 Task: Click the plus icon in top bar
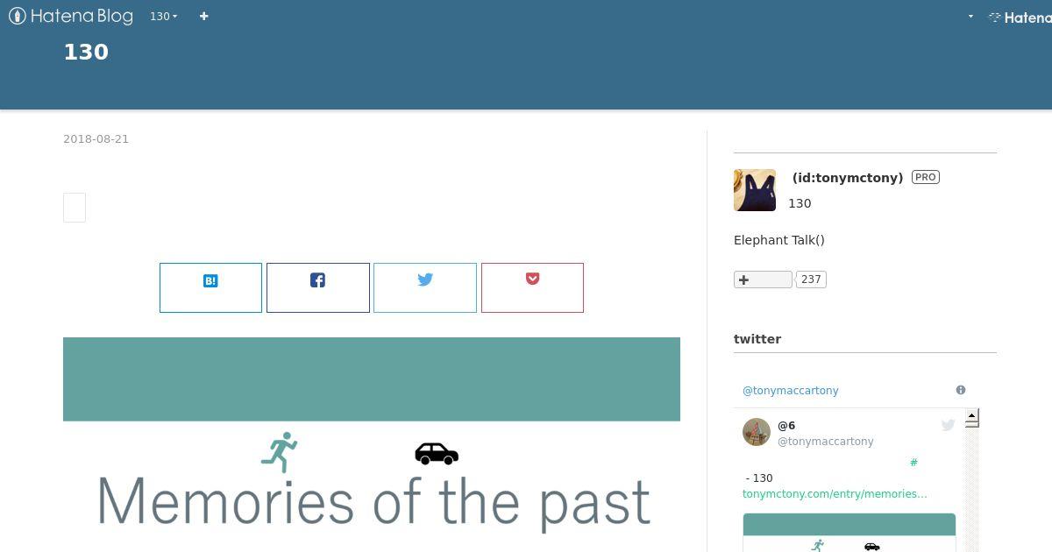pyautogui.click(x=203, y=16)
